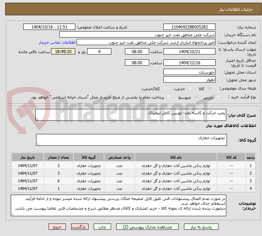Click quantity 1 in row 4
Image resolution: width=262 pixels, height=236 pixels.
(x=59, y=188)
